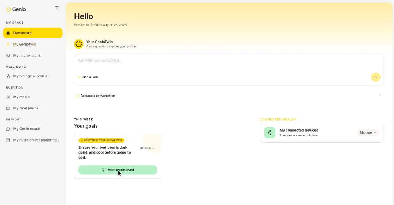Go to My micro-habits
The height and width of the screenshot is (205, 394).
pyautogui.click(x=33, y=55)
